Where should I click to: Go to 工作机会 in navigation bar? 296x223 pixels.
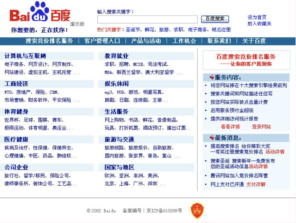coord(184,41)
